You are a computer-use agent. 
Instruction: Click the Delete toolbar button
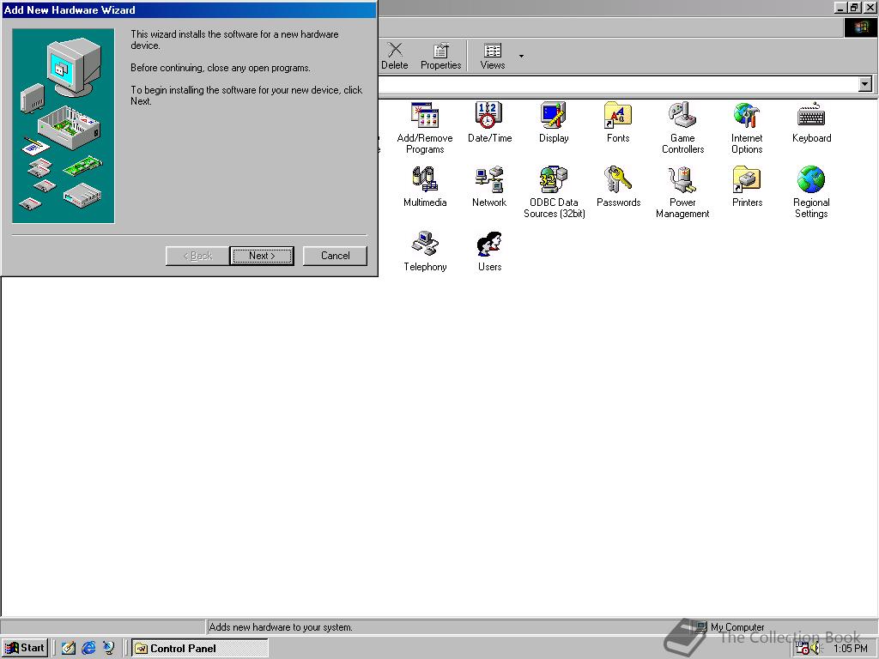click(x=395, y=56)
